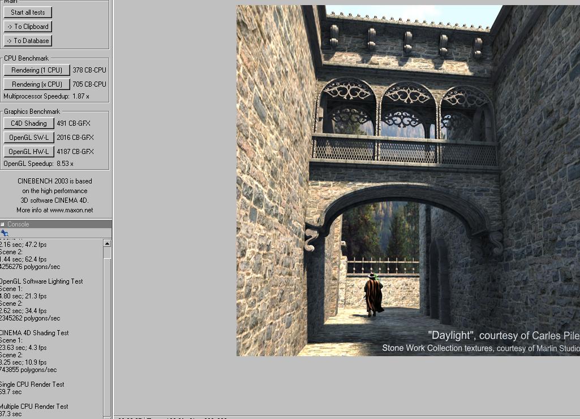This screenshot has height=419, width=580.
Task: Click the small square icon beside Console title
Action: (3, 224)
